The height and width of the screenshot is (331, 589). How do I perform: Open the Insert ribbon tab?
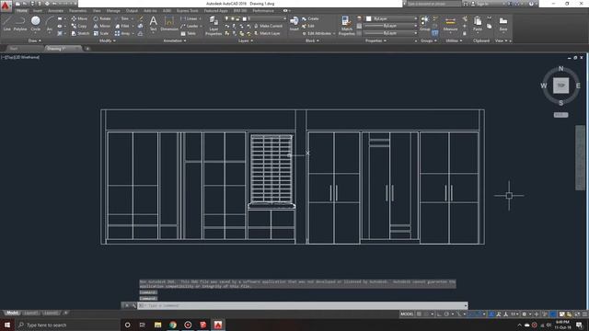point(38,10)
